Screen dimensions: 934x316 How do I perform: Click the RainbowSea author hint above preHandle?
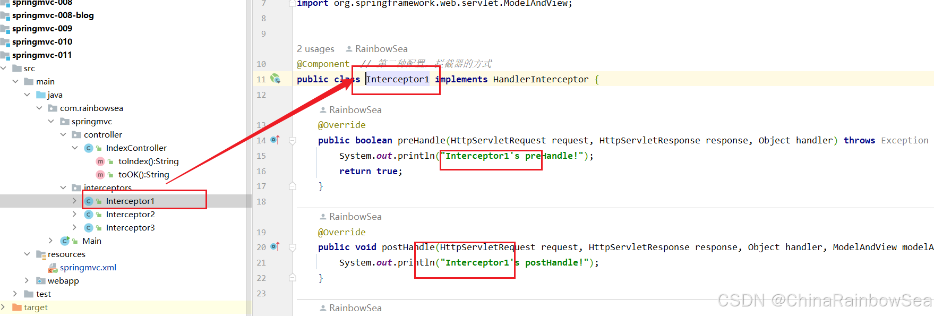click(x=350, y=110)
